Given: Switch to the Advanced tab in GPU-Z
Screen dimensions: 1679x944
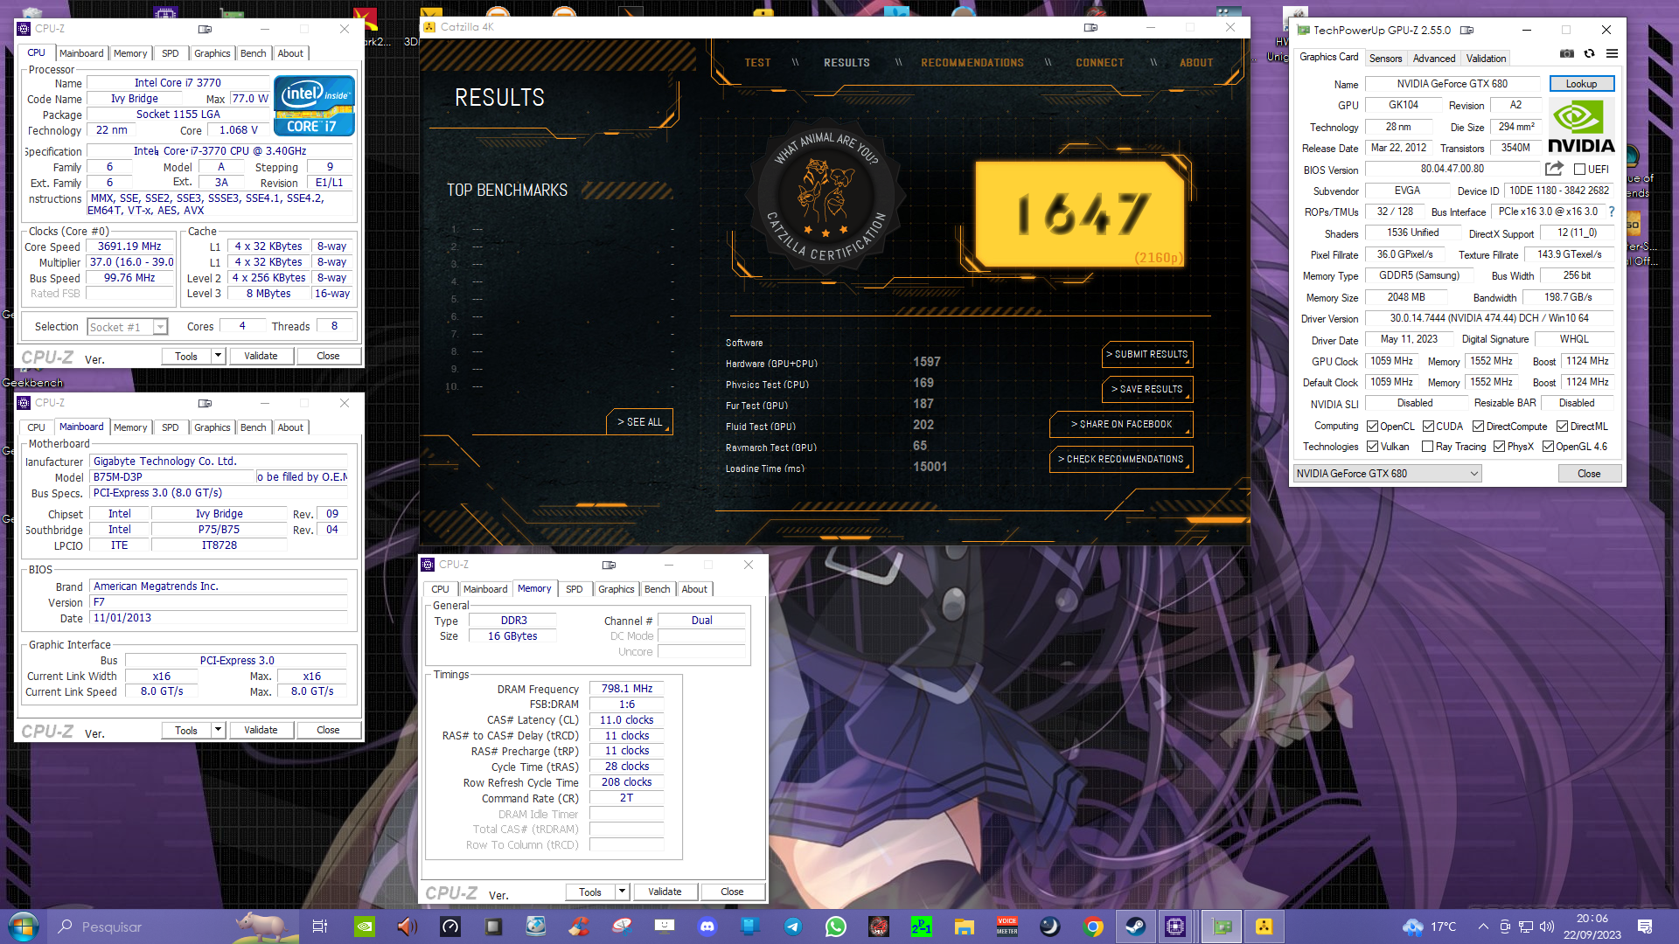Looking at the screenshot, I should (1434, 59).
